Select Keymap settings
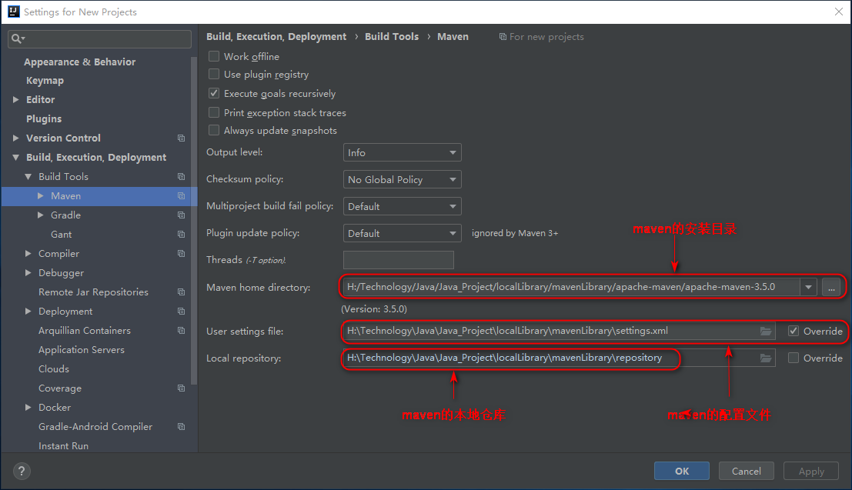 point(45,81)
